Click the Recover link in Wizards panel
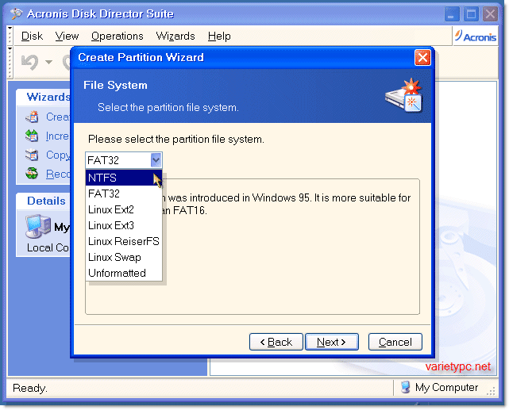Screen dimensions: 509x410 [58, 174]
